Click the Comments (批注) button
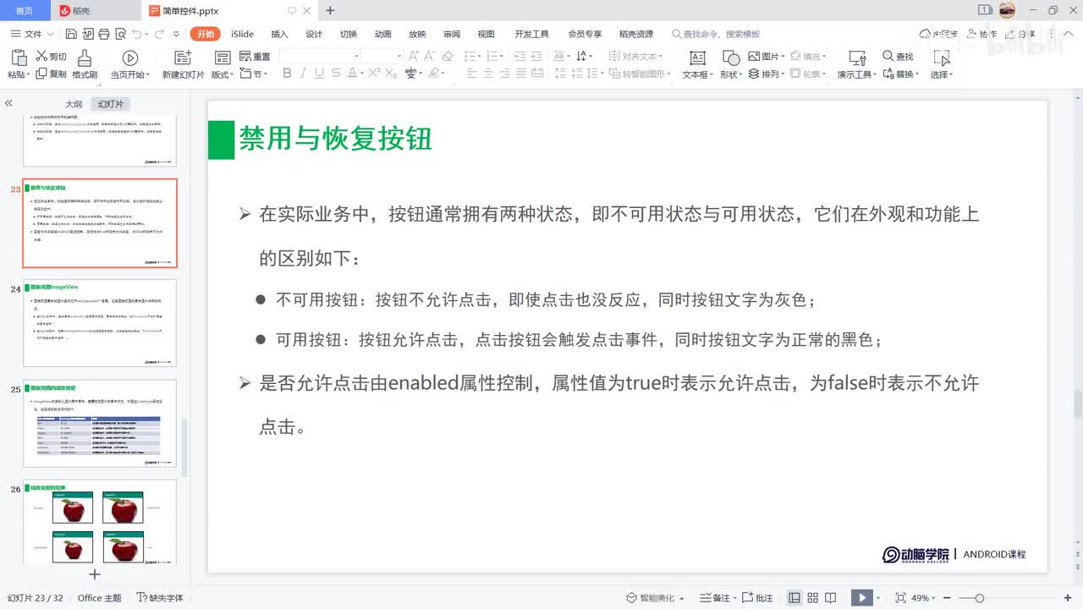 click(x=758, y=598)
